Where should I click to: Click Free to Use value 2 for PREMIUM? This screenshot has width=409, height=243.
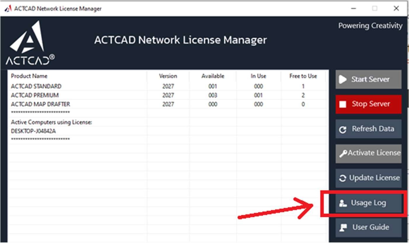[x=303, y=95]
